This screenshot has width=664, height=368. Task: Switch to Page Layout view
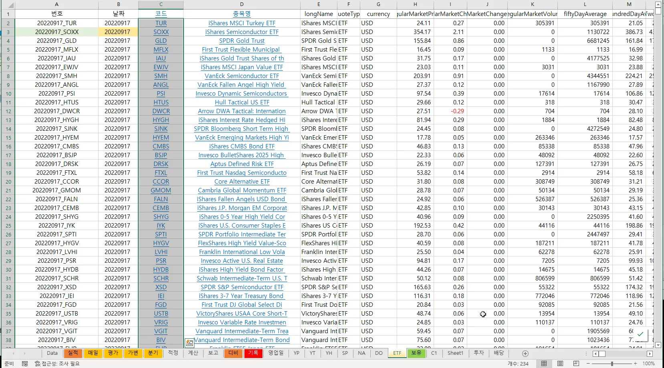tap(560, 364)
